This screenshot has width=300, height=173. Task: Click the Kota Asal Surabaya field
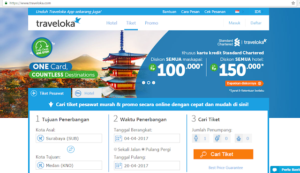(69, 138)
